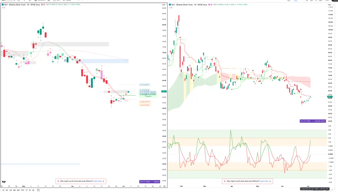Select the 5Y time range

point(30,190)
